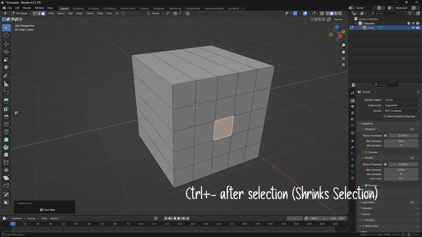This screenshot has height=237, width=422.
Task: Open the Render menu
Action: (27, 8)
